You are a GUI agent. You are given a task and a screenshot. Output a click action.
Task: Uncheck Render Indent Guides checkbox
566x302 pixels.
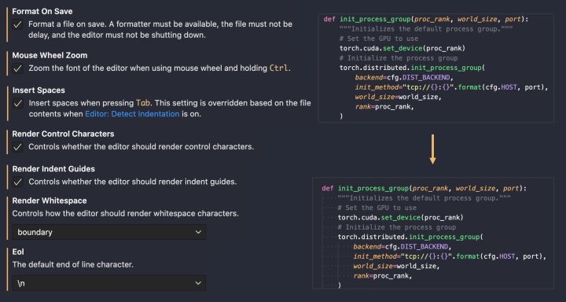coord(17,182)
